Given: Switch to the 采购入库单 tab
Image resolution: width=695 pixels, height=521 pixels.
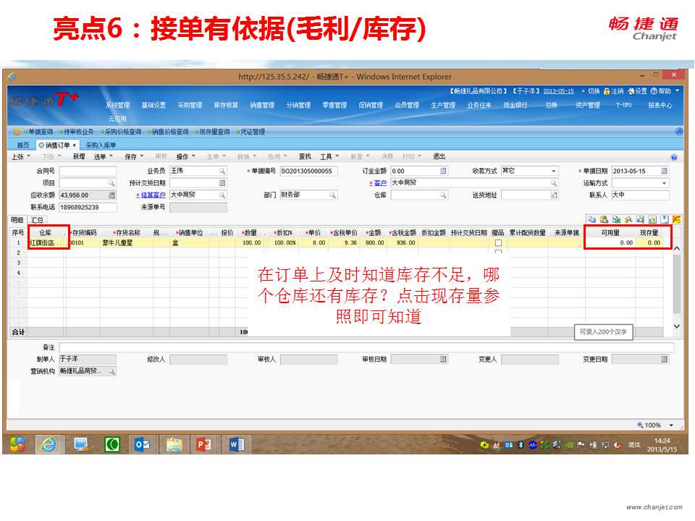Looking at the screenshot, I should click(101, 145).
